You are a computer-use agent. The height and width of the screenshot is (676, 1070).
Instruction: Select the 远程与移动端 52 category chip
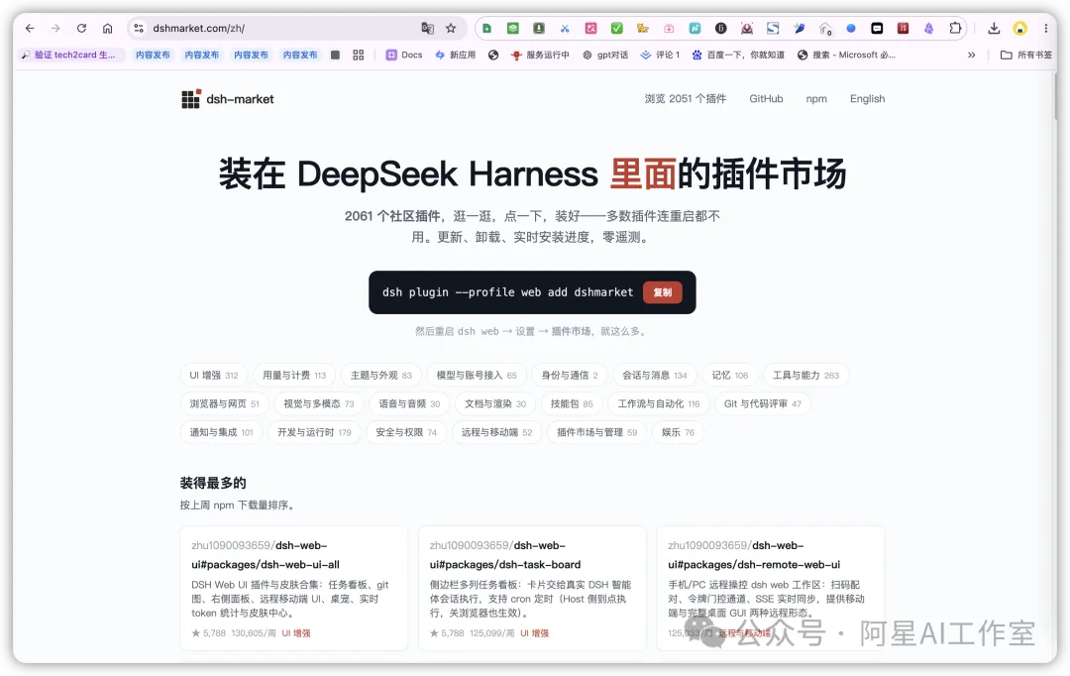[x=496, y=432]
